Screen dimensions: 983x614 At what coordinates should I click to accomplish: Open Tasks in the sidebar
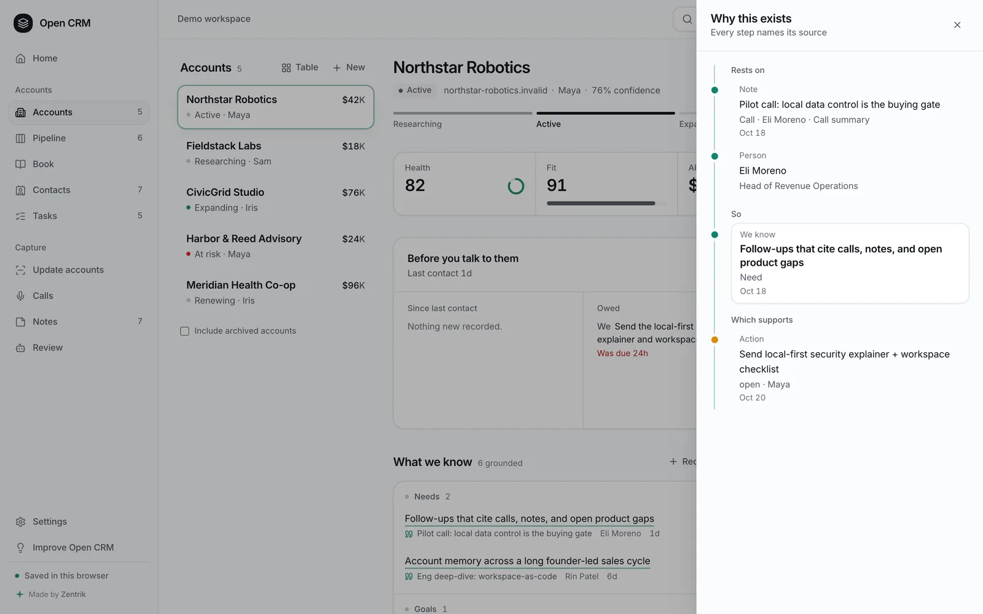[79, 216]
